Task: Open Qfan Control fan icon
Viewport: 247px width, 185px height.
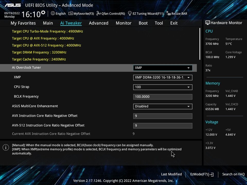Action: click(99, 13)
